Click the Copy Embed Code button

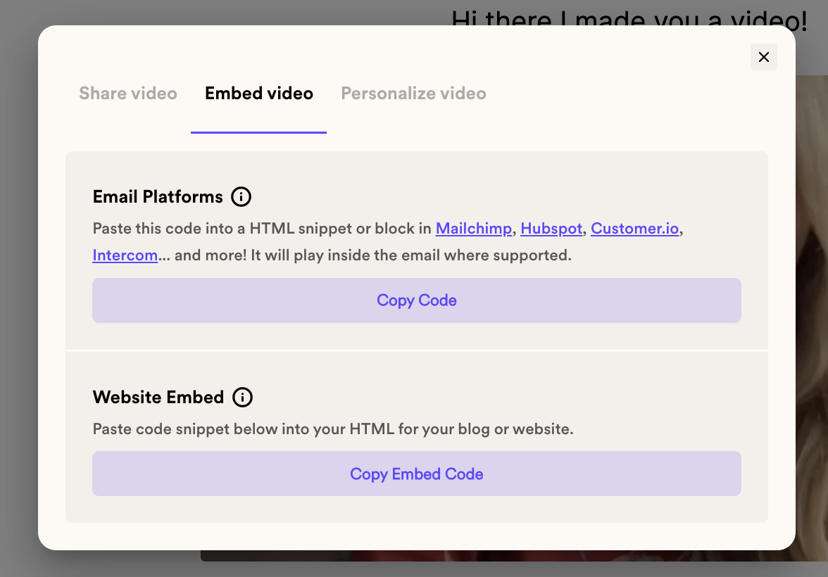pyautogui.click(x=417, y=474)
